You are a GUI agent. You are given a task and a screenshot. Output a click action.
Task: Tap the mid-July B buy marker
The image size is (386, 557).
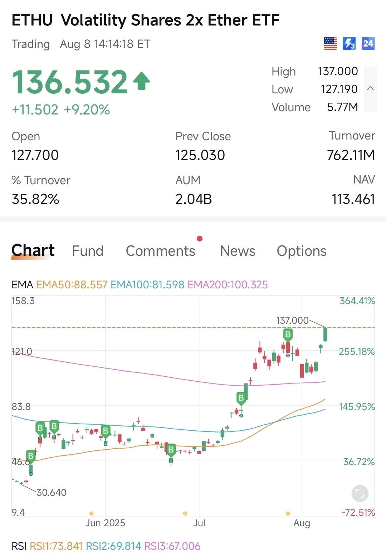click(x=241, y=398)
